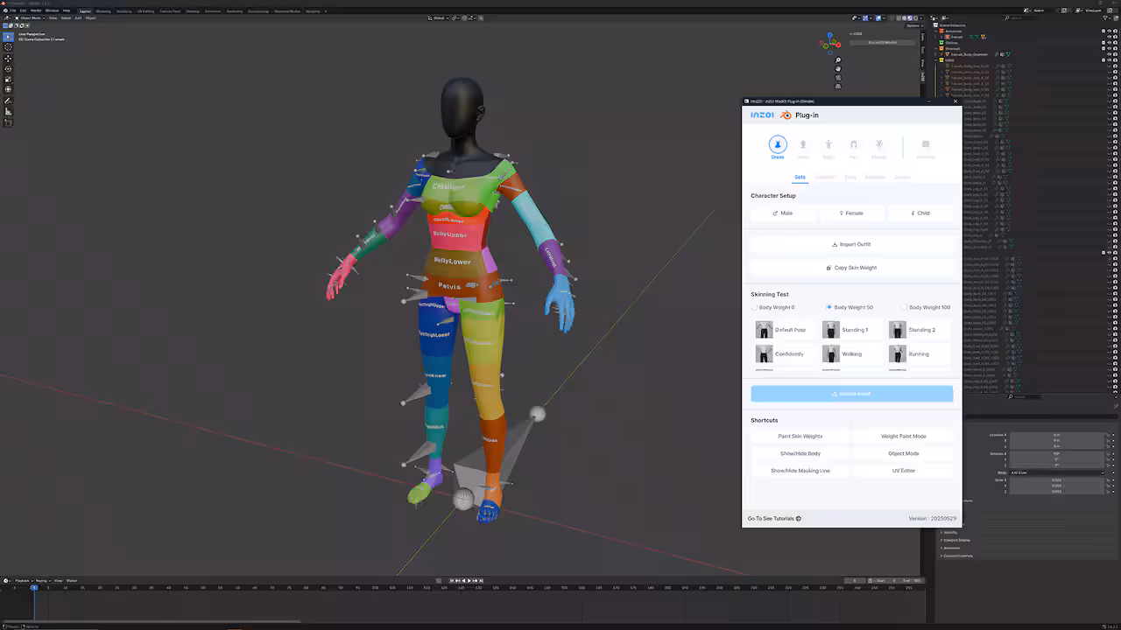Open outliner filter funnel icon
The image size is (1121, 630).
click(x=1106, y=17)
